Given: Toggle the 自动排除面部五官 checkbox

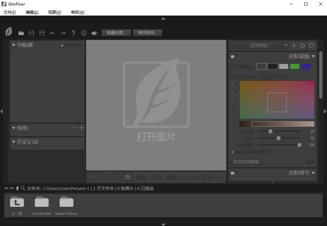Looking at the screenshot, I should 233,152.
